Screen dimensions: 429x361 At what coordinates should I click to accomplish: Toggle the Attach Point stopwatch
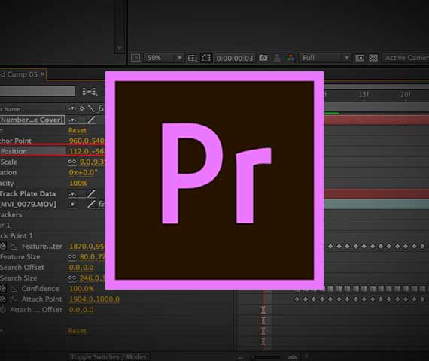[x=3, y=299]
